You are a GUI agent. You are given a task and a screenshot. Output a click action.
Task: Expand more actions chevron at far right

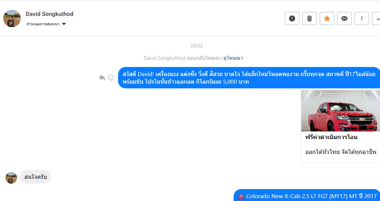coord(377,18)
